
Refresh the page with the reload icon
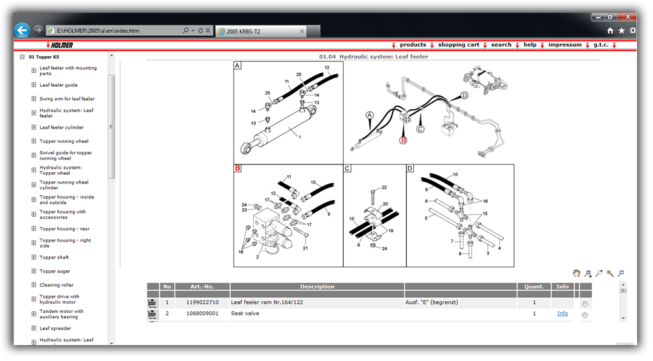pyautogui.click(x=200, y=31)
